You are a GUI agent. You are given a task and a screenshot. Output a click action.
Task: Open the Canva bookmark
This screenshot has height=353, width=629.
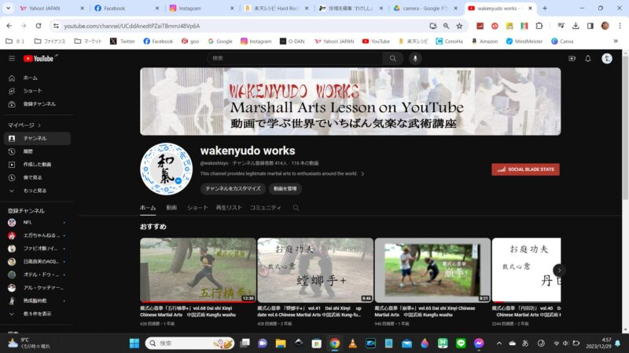562,42
